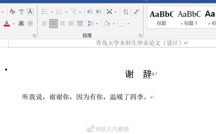Apply bullet list

tap(45, 12)
